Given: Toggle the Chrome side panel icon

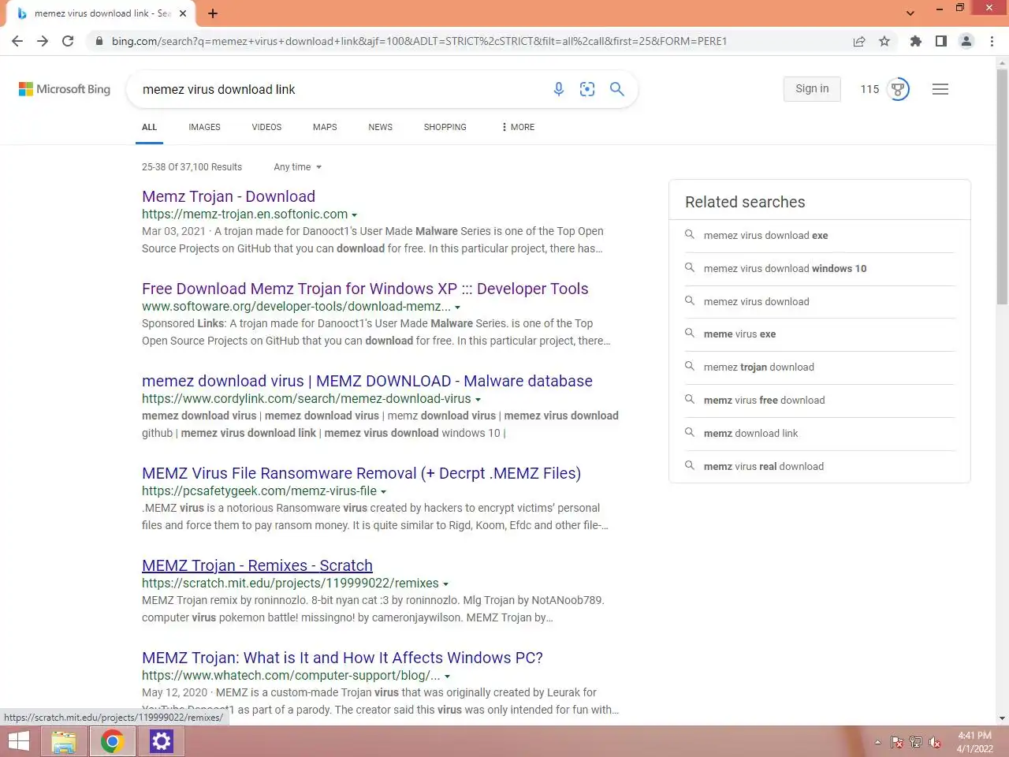Looking at the screenshot, I should [940, 41].
